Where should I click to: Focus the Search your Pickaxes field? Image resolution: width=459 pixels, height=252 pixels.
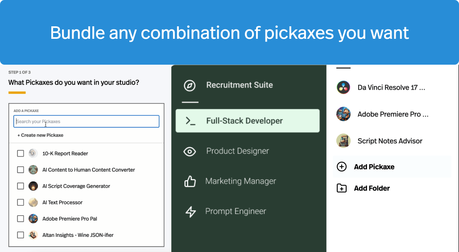click(86, 121)
